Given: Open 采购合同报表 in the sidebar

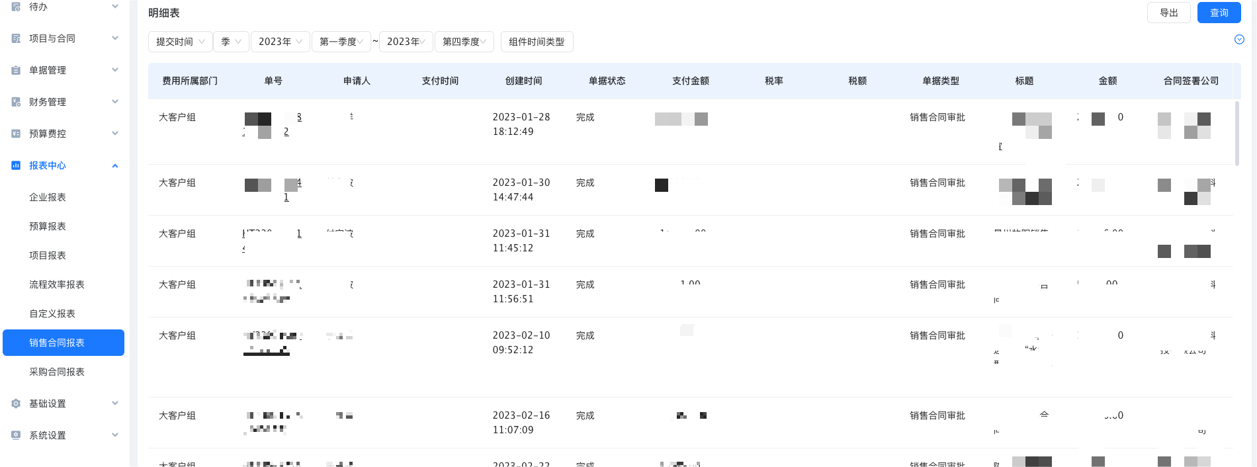Looking at the screenshot, I should [57, 372].
